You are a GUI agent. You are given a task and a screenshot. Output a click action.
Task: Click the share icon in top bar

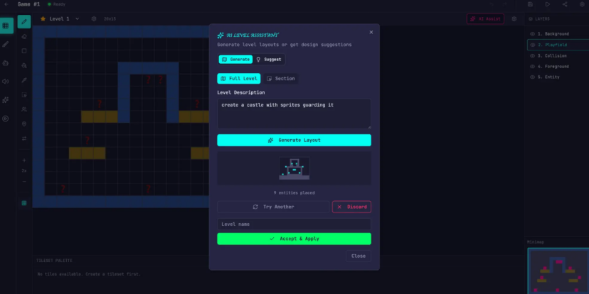pyautogui.click(x=566, y=4)
